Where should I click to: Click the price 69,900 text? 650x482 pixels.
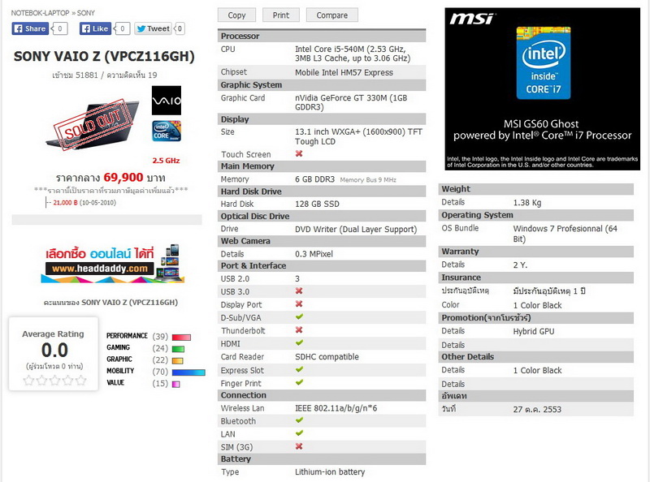(123, 177)
